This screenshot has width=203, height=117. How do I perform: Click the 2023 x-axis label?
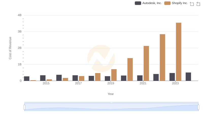pos(175,83)
